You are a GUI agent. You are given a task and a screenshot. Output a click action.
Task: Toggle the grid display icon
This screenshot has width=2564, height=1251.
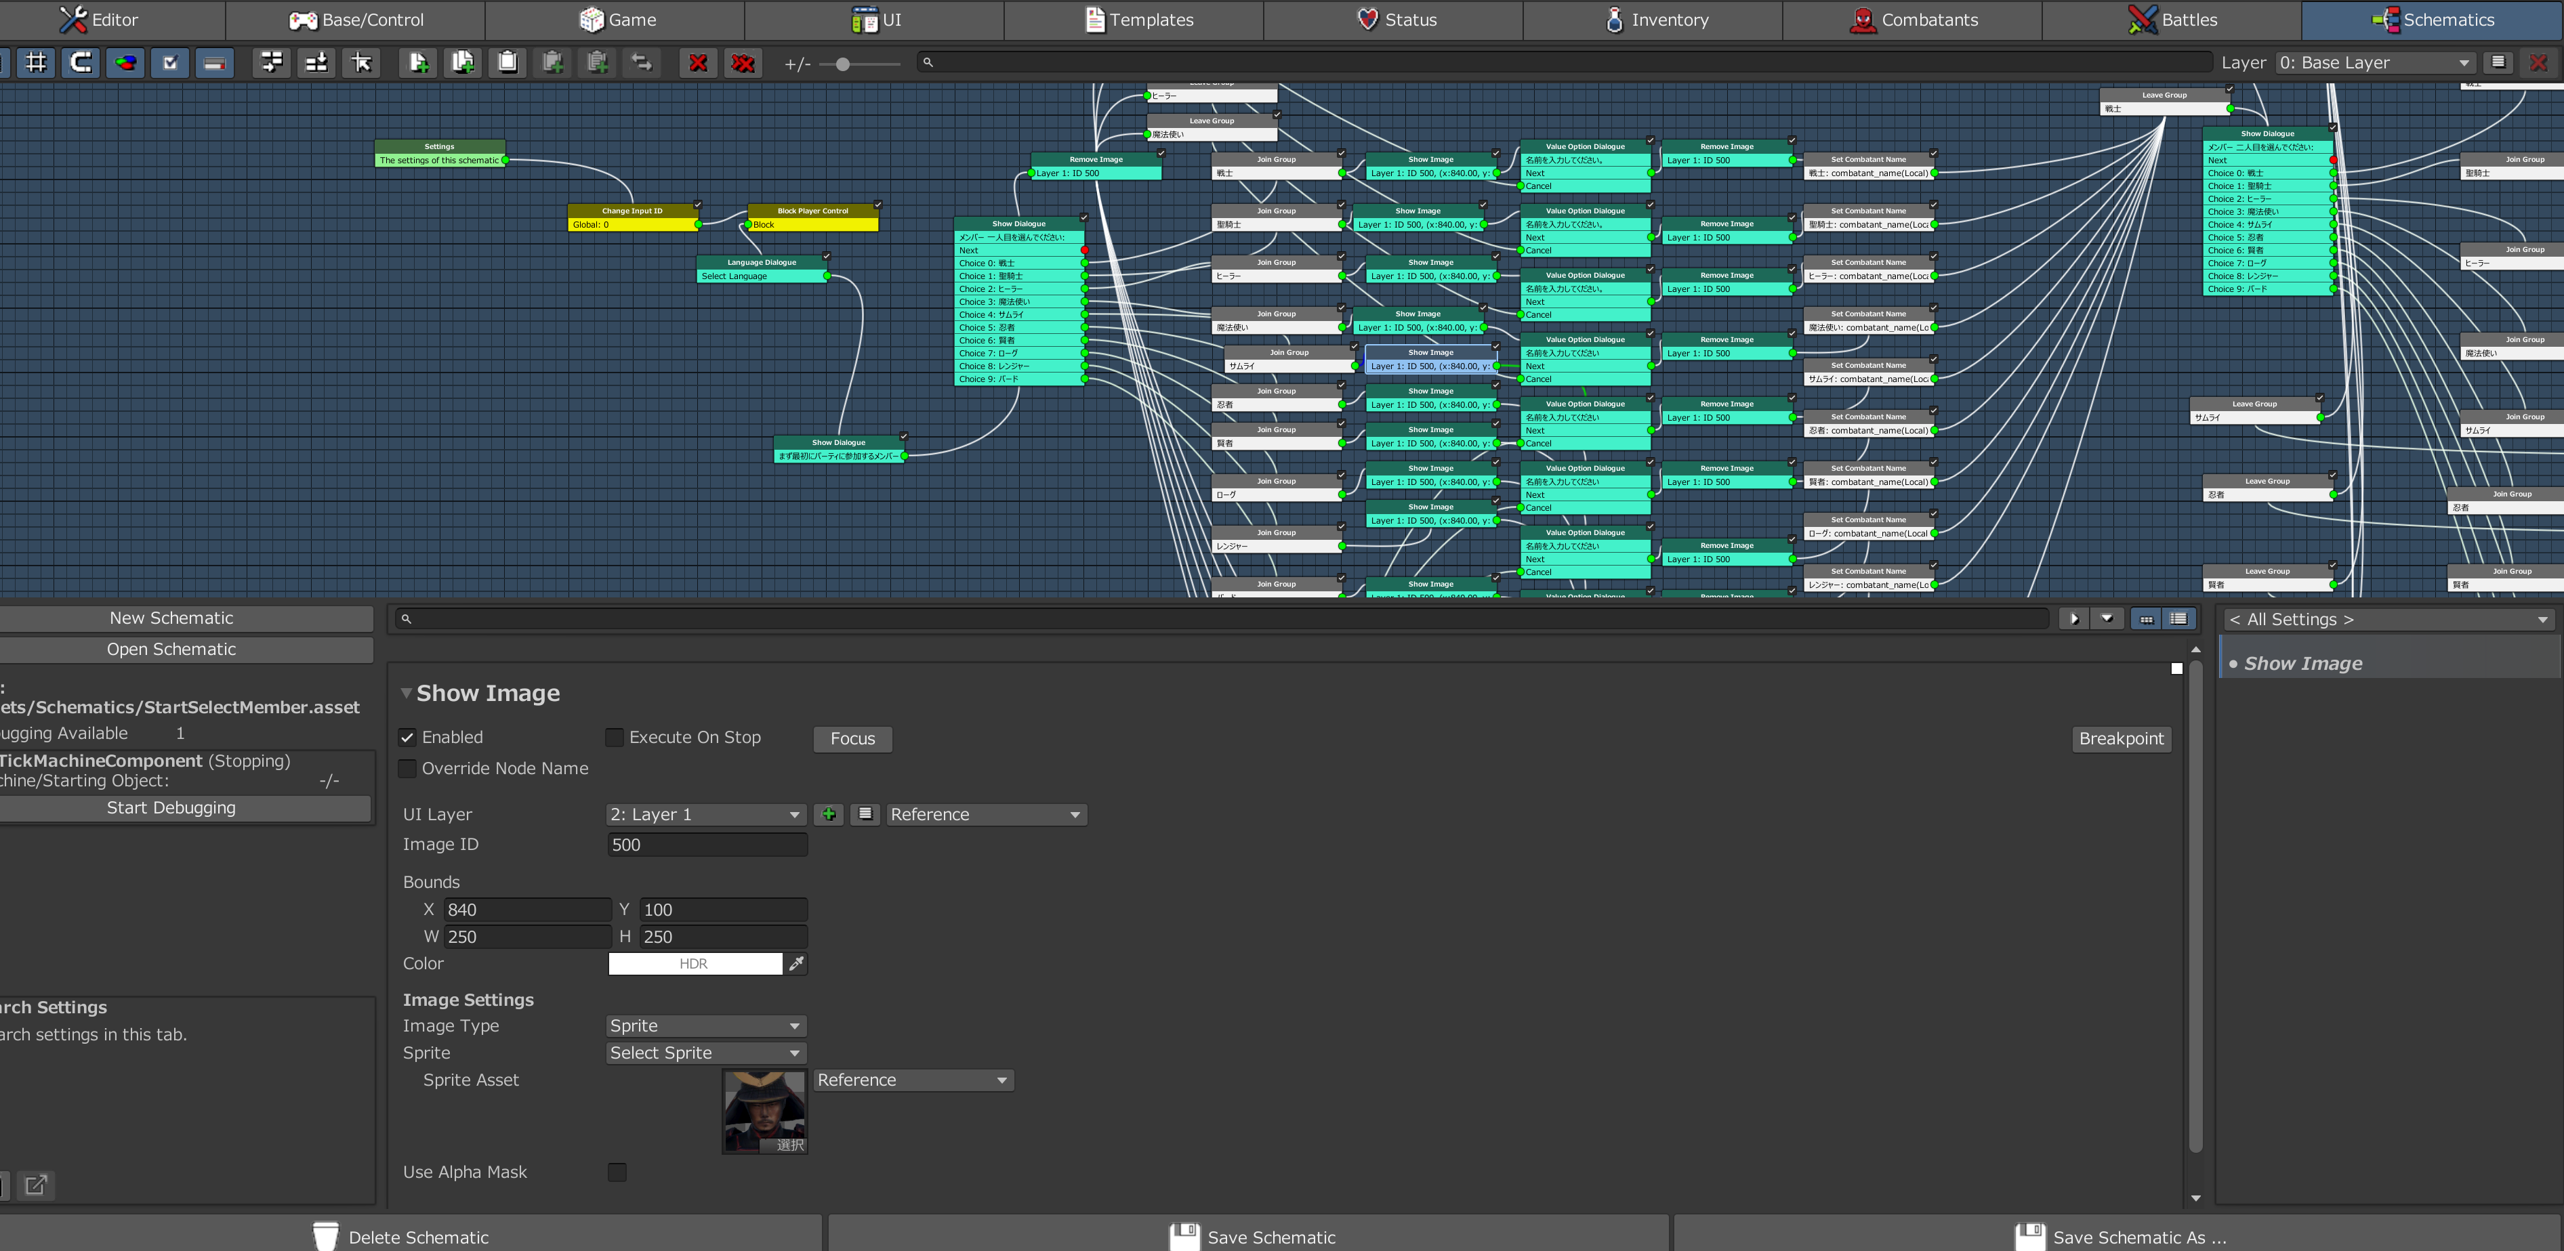point(36,63)
